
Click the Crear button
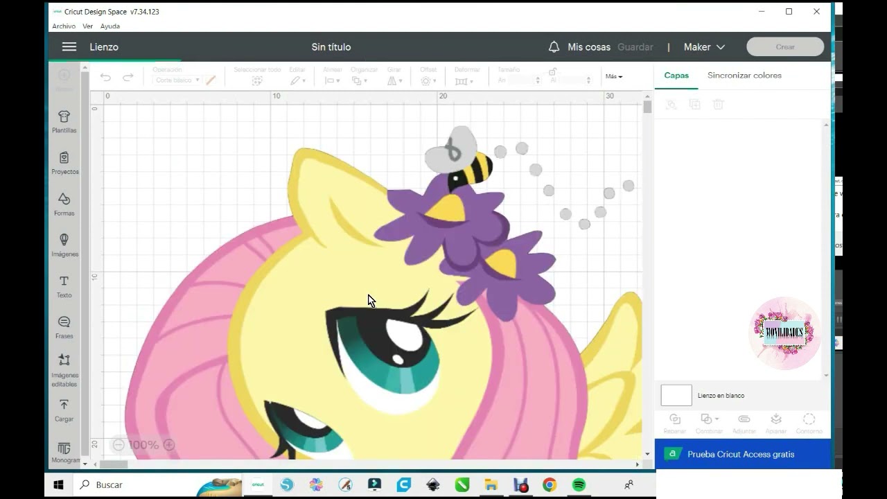pos(785,47)
